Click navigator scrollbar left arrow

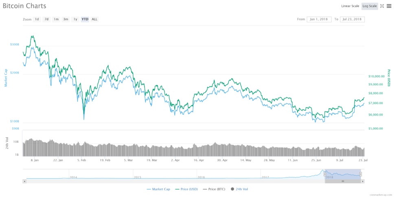(24, 181)
